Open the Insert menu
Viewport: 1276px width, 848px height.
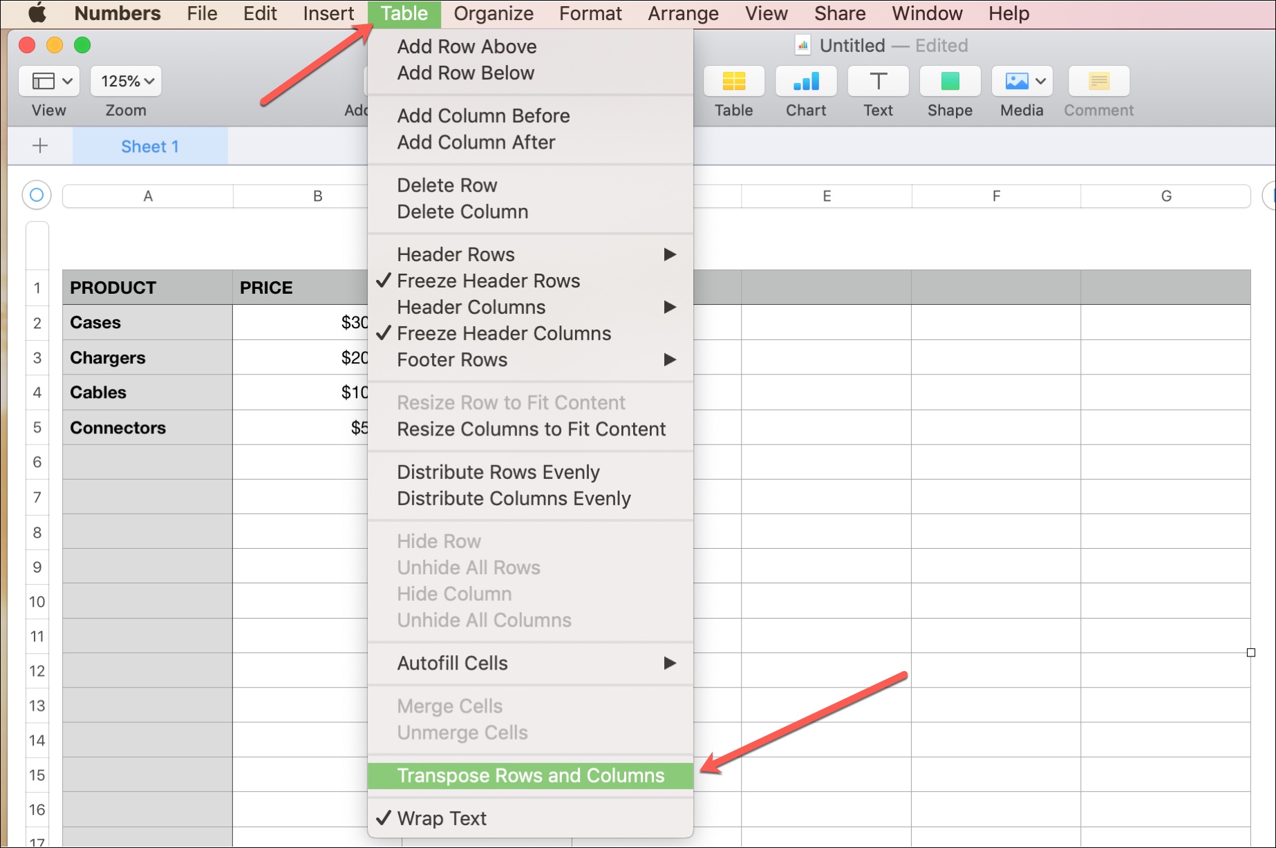coord(328,13)
